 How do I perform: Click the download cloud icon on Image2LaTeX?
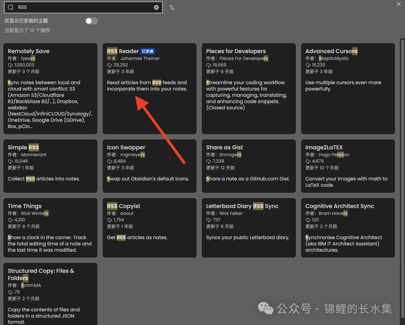tap(307, 161)
